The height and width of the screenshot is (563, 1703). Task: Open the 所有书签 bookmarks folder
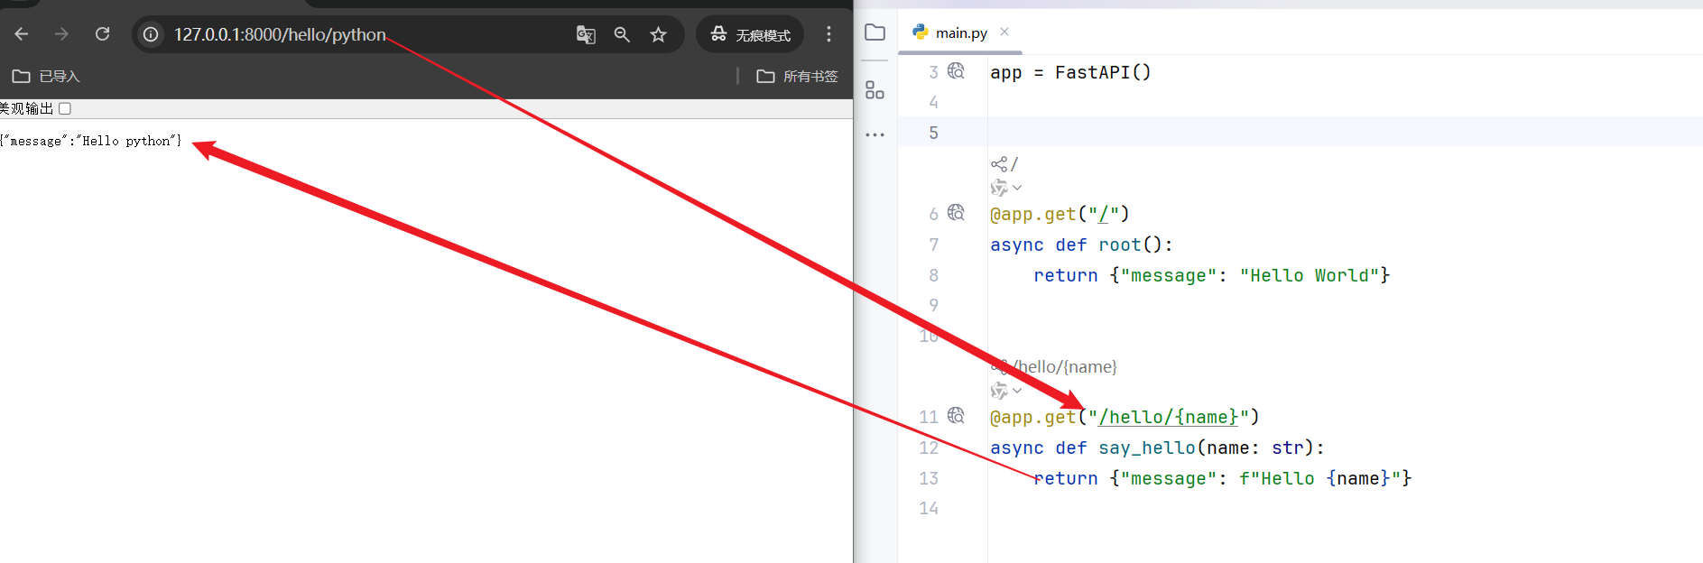pyautogui.click(x=798, y=77)
